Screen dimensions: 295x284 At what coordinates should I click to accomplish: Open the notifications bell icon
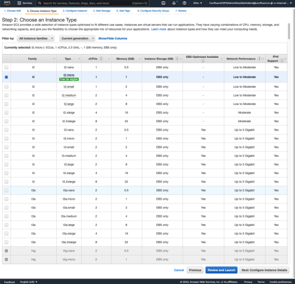click(x=174, y=3)
